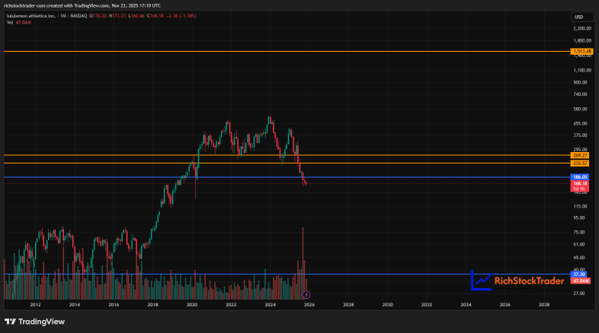Click the purple lightning event icon
This screenshot has height=333, width=599.
coord(306,294)
